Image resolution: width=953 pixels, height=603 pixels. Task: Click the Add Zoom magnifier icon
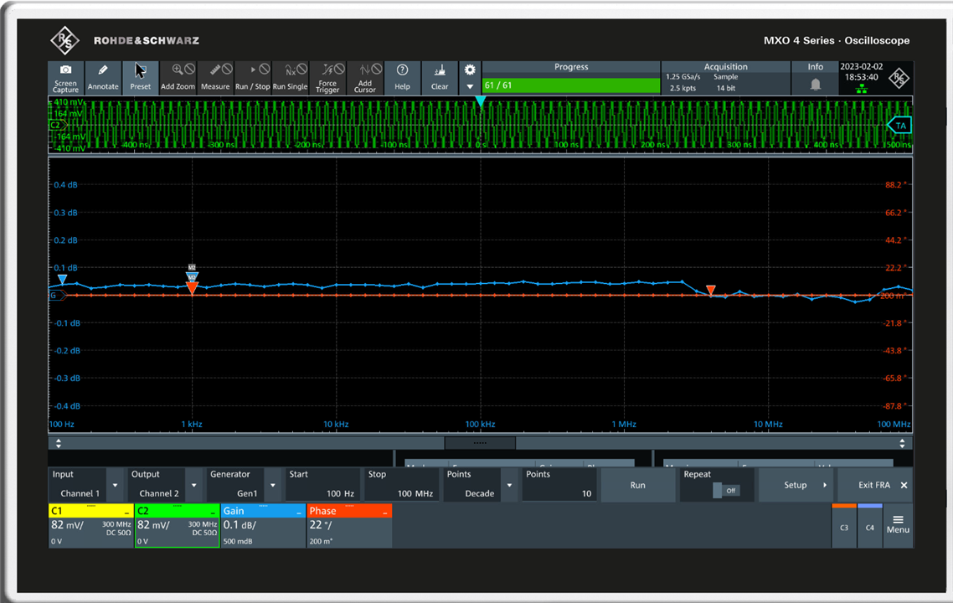[x=178, y=77]
